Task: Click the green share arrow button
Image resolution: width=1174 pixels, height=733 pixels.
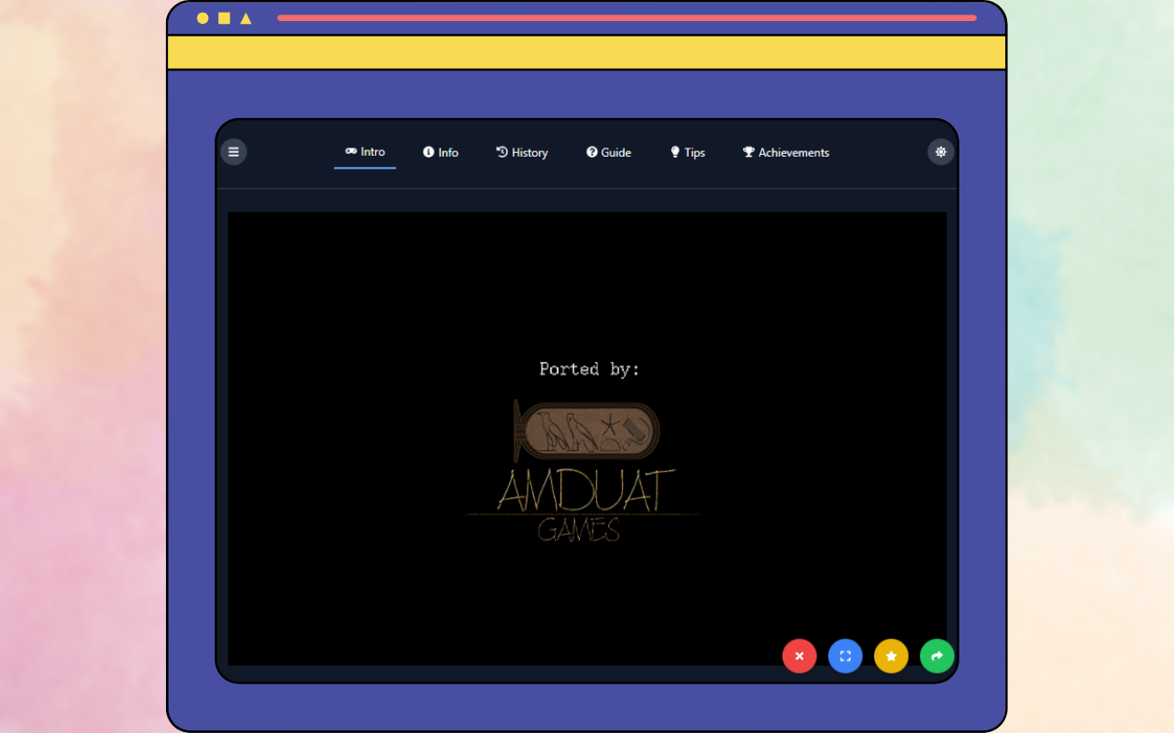Action: (x=936, y=656)
